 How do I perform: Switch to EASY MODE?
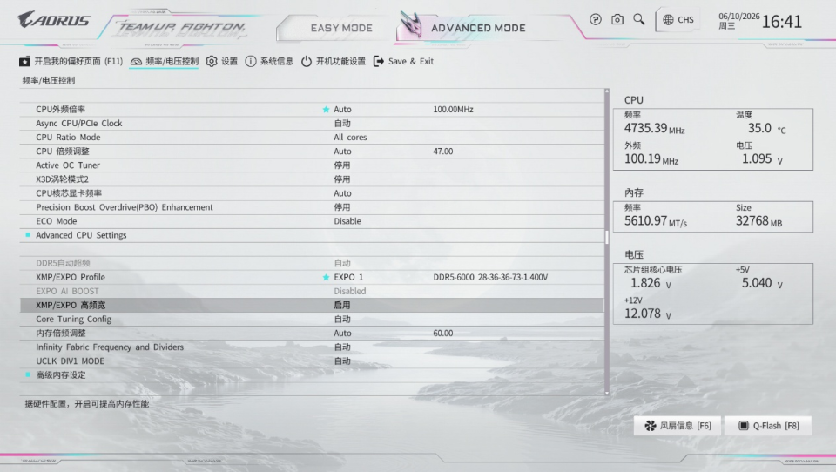pyautogui.click(x=341, y=28)
